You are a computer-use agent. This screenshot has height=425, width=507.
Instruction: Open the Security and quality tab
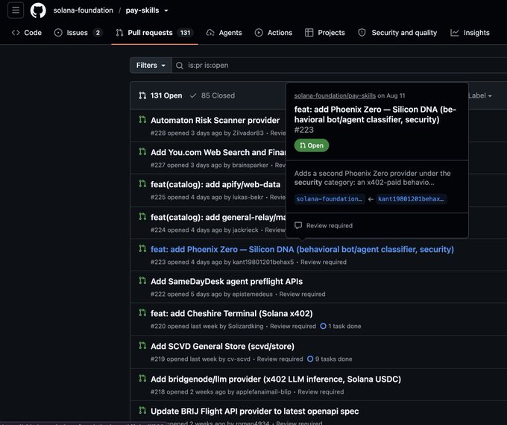pos(397,33)
